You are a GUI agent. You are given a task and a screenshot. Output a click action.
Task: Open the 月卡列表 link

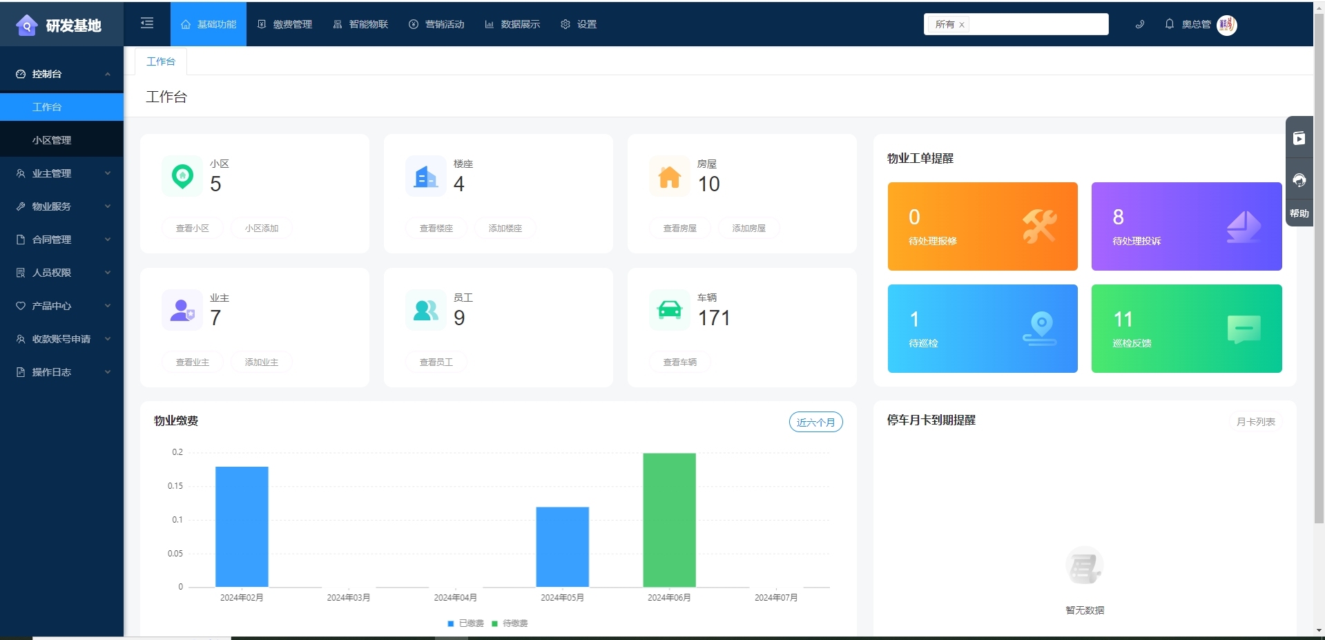pos(1255,422)
